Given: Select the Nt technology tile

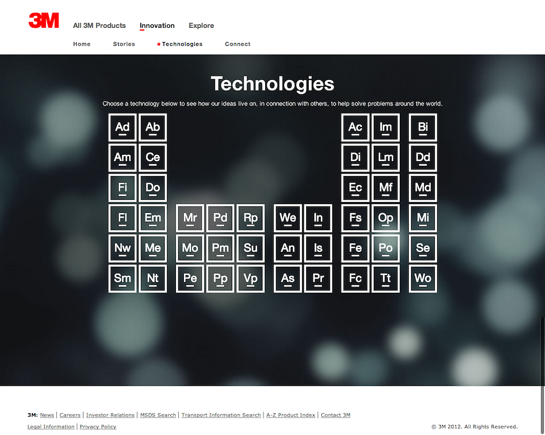Looking at the screenshot, I should click(x=153, y=278).
